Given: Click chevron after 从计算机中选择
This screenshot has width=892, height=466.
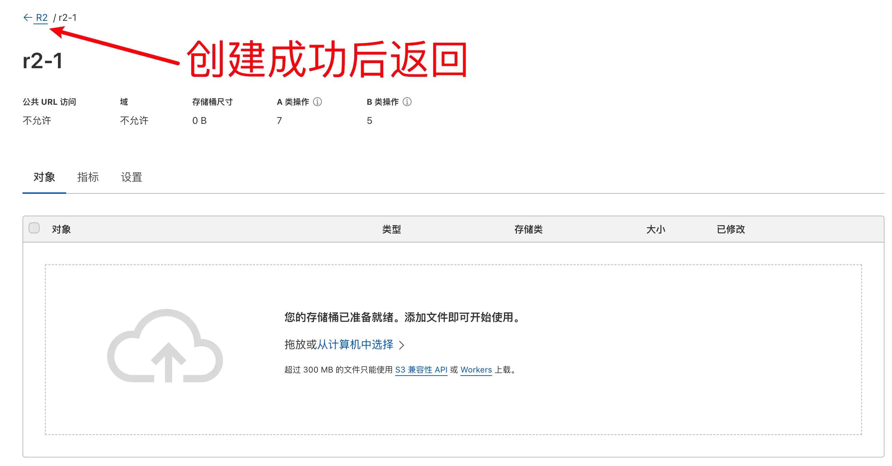Looking at the screenshot, I should (x=402, y=345).
